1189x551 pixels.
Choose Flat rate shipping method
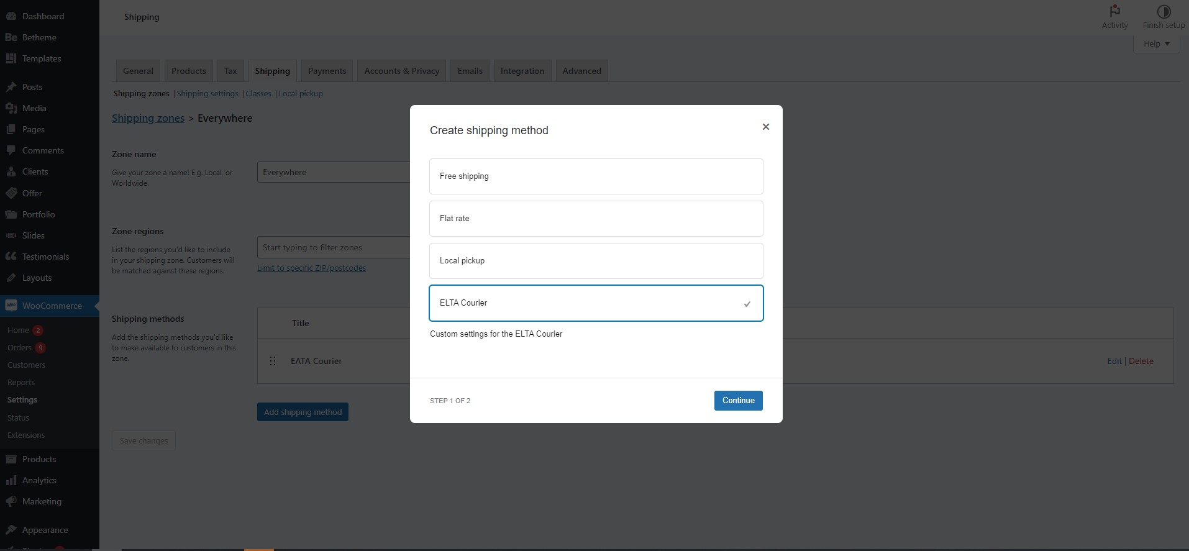[595, 219]
